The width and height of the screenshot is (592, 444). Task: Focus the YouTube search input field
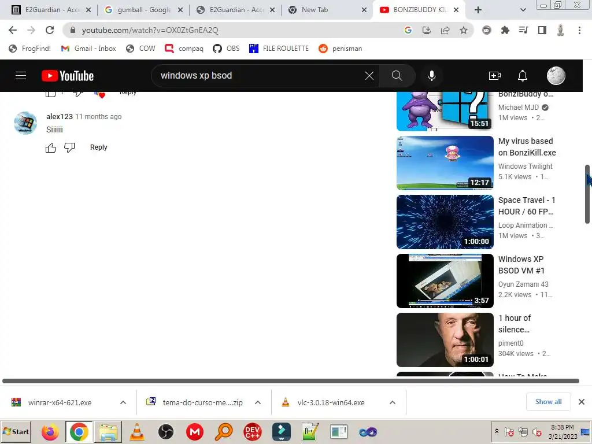click(x=261, y=76)
